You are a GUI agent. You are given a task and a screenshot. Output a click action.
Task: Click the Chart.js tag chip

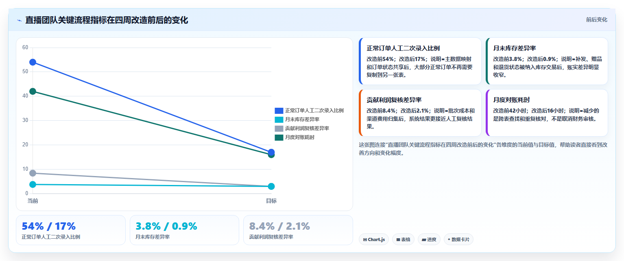374,239
